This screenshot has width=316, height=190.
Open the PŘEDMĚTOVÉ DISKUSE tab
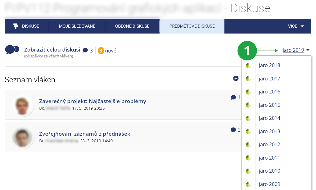pyautogui.click(x=192, y=26)
